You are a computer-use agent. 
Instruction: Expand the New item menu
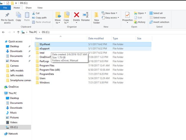[x=109, y=13]
